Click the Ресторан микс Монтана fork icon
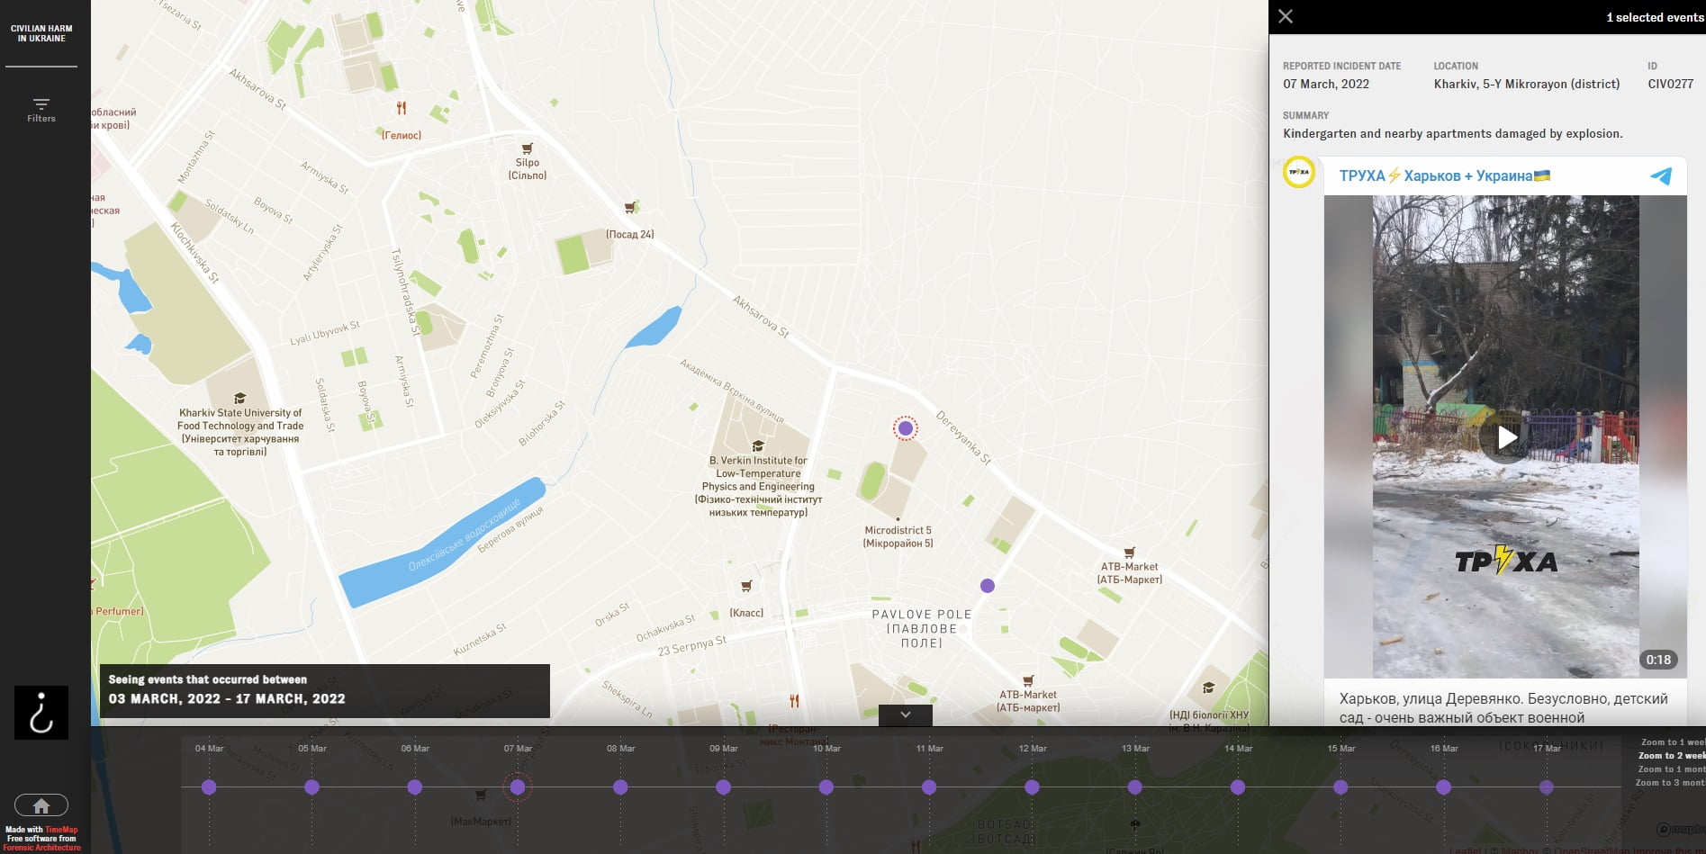This screenshot has width=1706, height=854. [794, 701]
